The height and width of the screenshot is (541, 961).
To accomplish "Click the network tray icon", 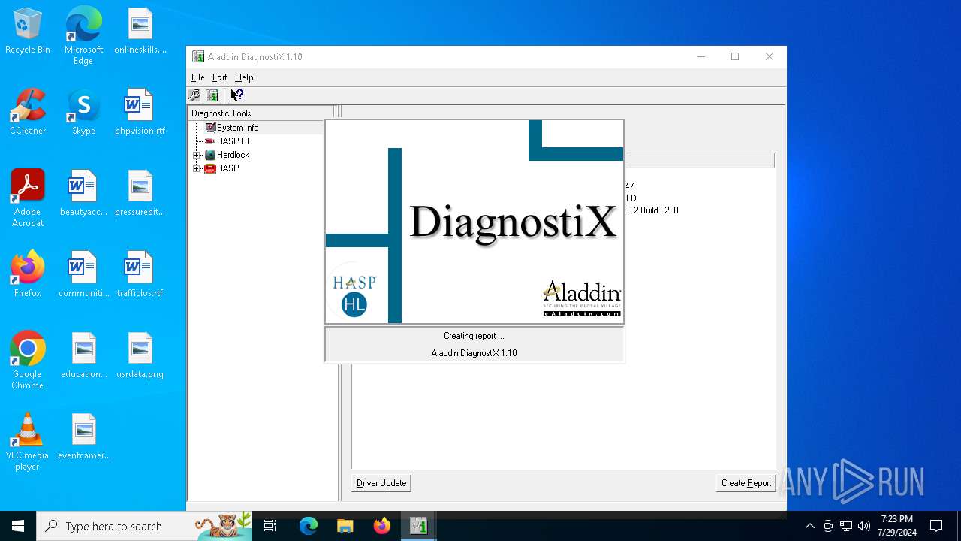I will 846,526.
